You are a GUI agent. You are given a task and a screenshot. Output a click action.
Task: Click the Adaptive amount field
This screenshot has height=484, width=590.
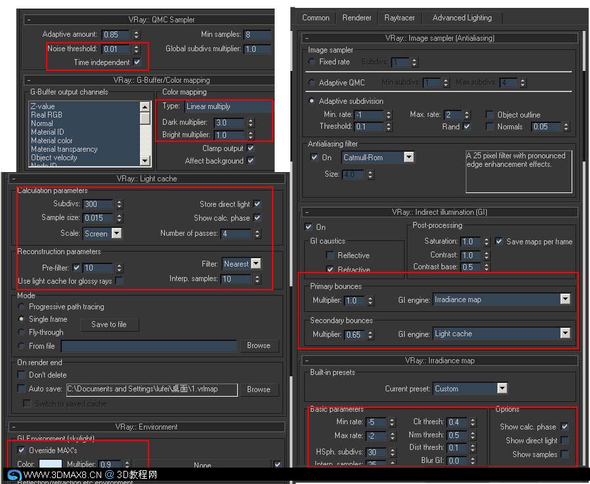click(116, 35)
